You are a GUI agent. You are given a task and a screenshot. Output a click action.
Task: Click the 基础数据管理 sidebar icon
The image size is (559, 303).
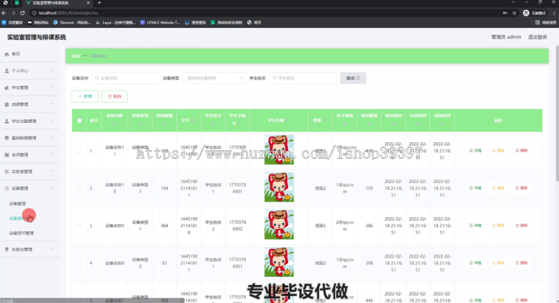[6, 138]
